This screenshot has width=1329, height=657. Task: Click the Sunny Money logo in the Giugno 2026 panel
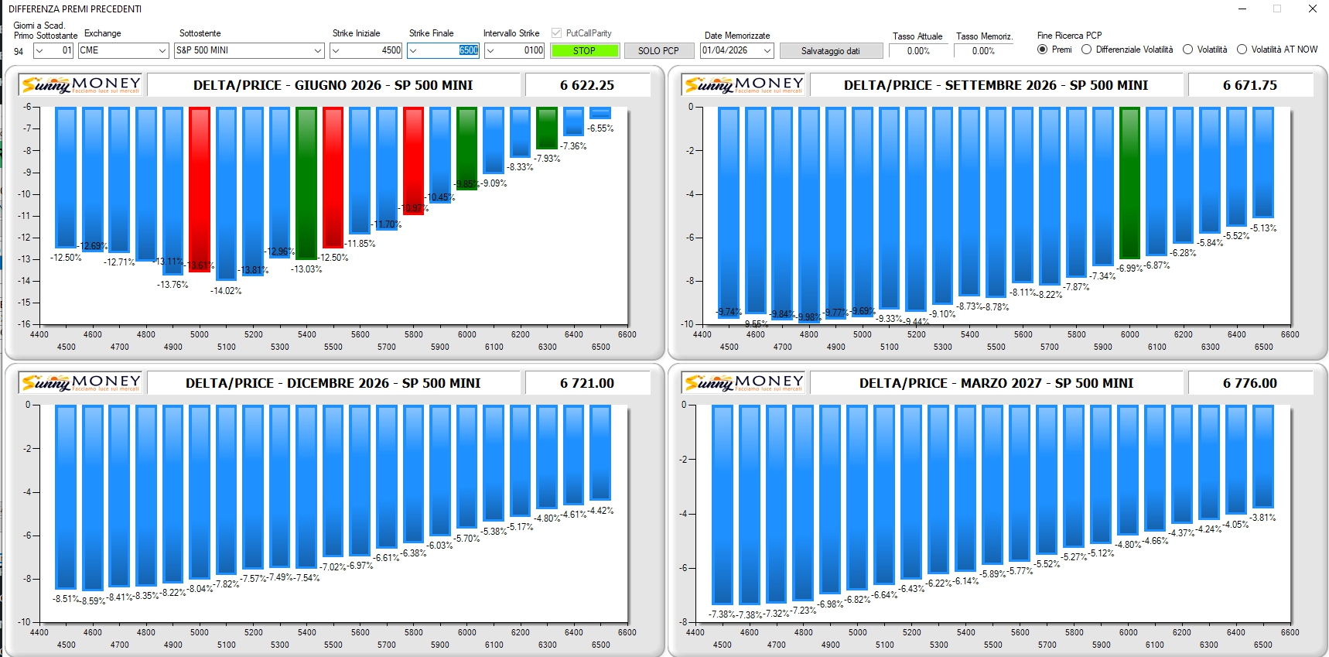click(x=81, y=84)
